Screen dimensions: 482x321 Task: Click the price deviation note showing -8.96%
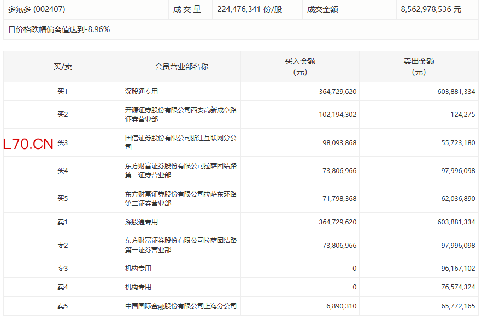(59, 29)
